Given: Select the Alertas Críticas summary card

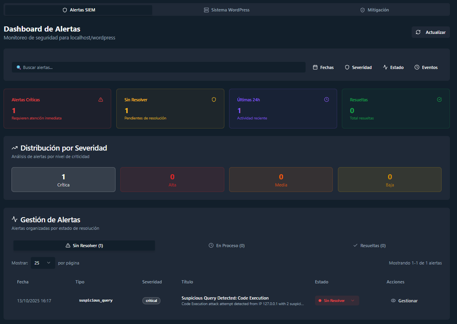Looking at the screenshot, I should [58, 109].
